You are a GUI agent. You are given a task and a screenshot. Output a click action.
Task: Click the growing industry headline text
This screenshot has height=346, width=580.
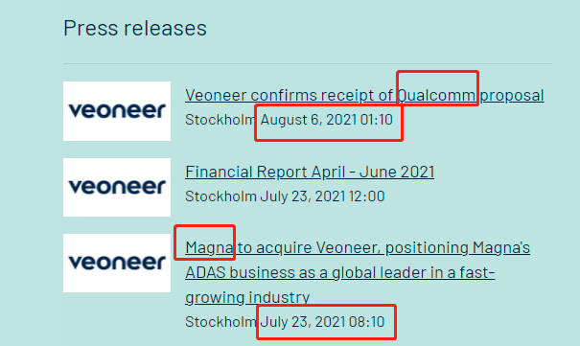pos(247,297)
